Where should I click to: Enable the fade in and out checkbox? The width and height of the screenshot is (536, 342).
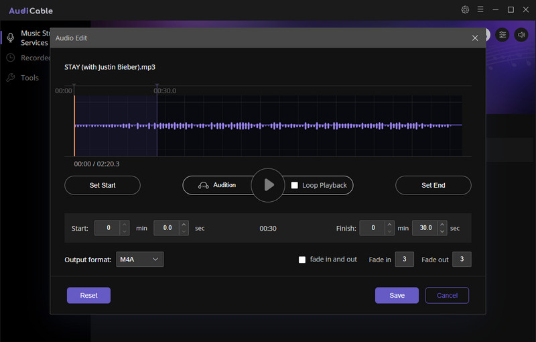click(x=302, y=260)
